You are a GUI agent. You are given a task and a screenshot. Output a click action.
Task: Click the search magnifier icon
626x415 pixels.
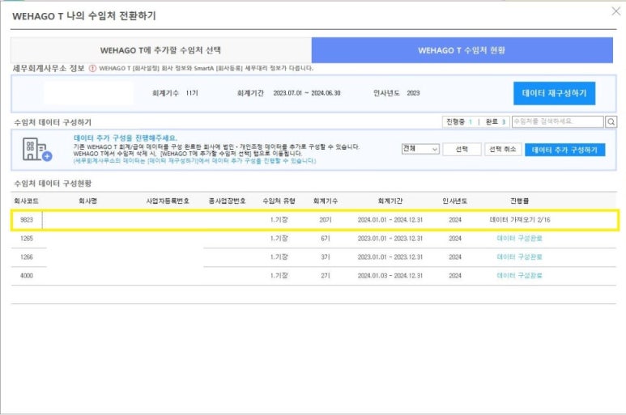[611, 122]
